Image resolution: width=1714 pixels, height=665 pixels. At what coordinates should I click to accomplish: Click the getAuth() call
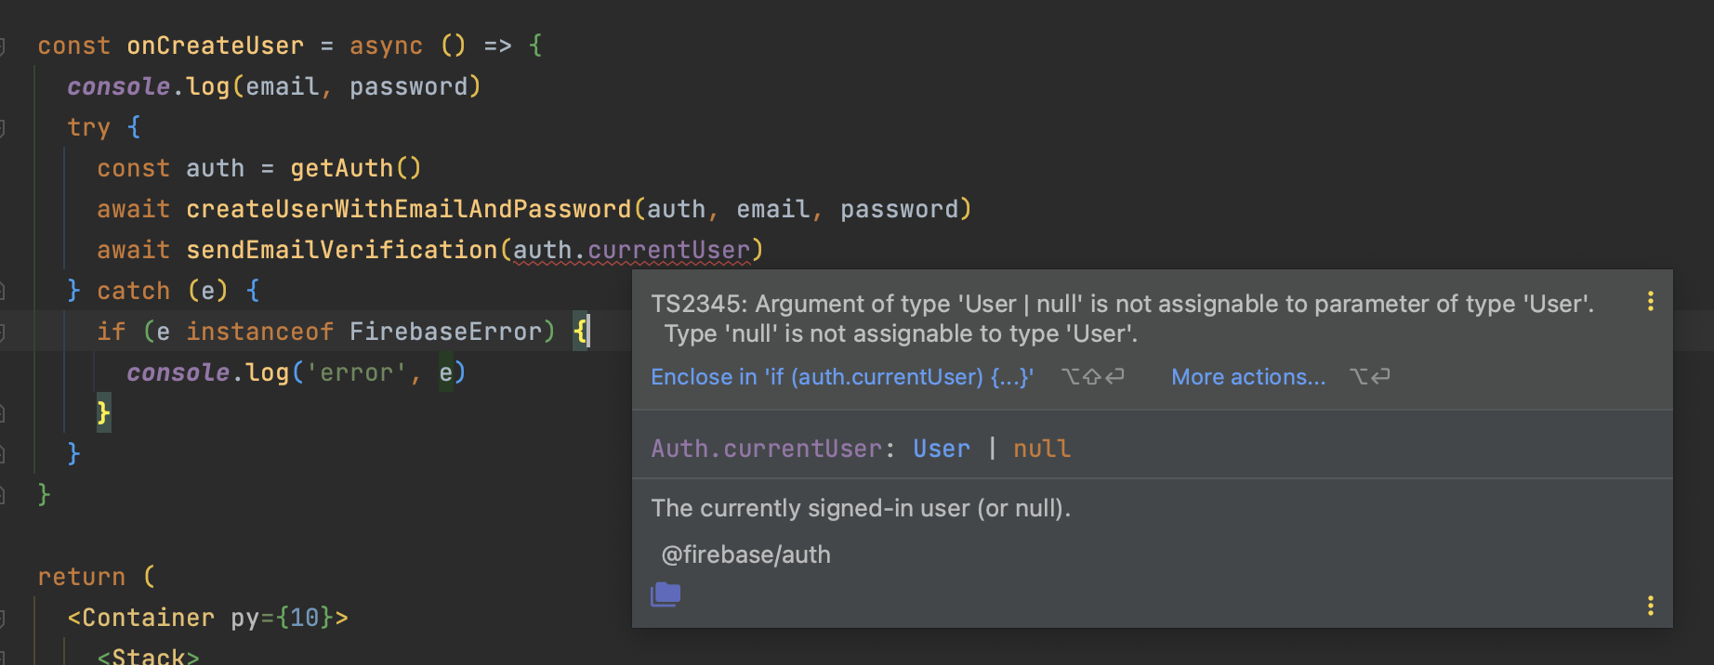tap(356, 168)
